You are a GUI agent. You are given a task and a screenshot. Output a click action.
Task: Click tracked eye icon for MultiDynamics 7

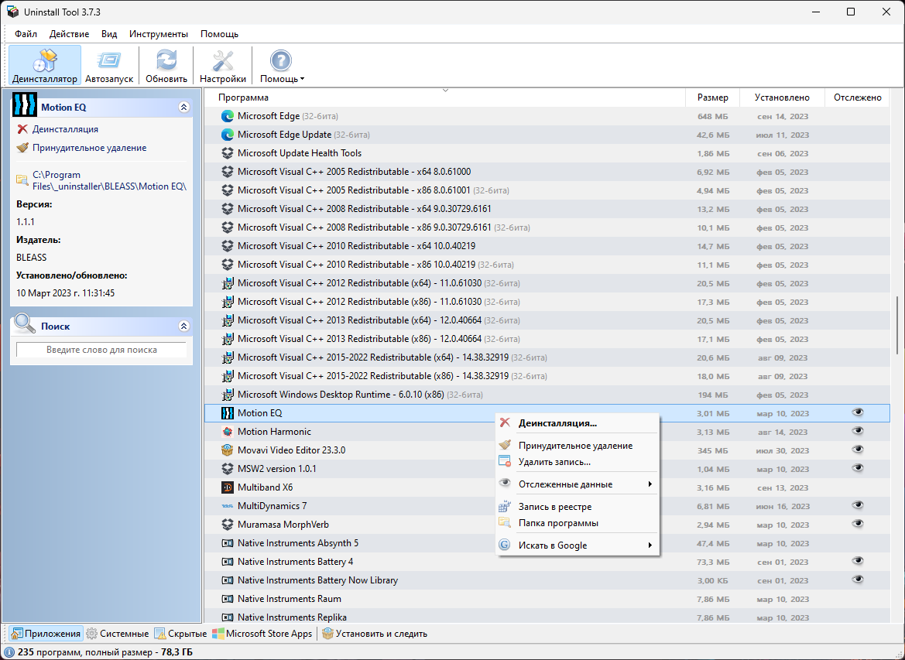(858, 505)
